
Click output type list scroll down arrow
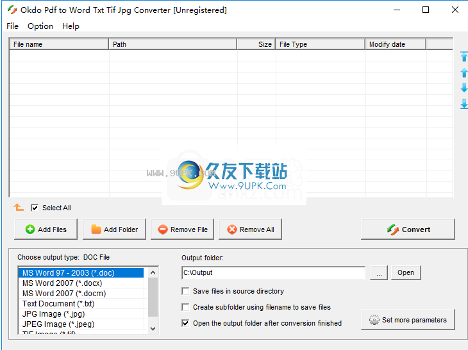153,329
